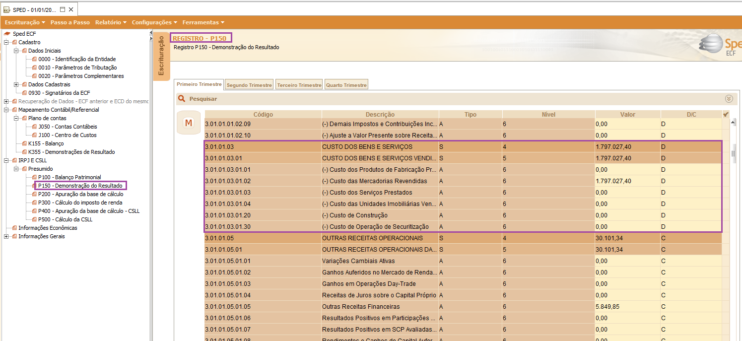Expand the Pesquisar panel with double-chevron icon
The width and height of the screenshot is (742, 341).
[729, 99]
